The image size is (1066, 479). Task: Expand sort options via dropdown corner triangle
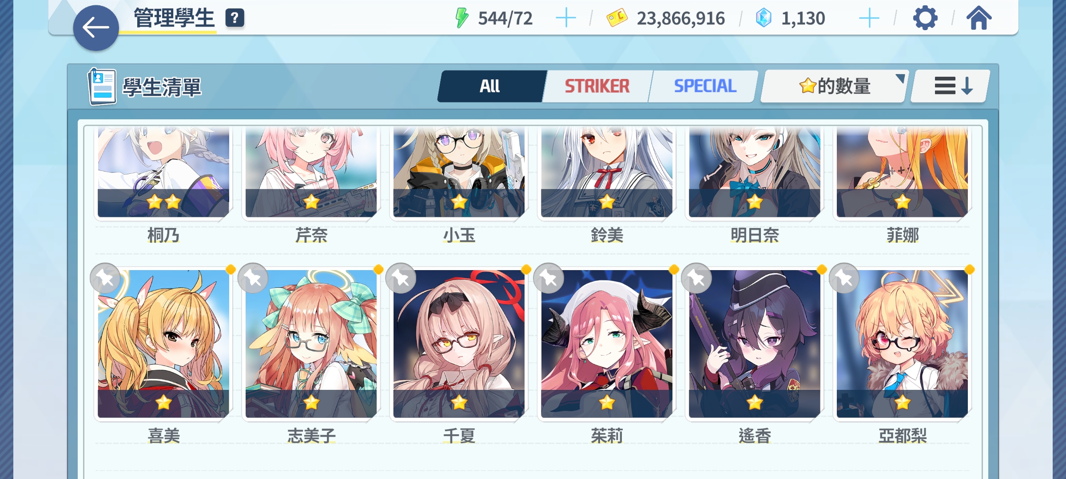900,79
